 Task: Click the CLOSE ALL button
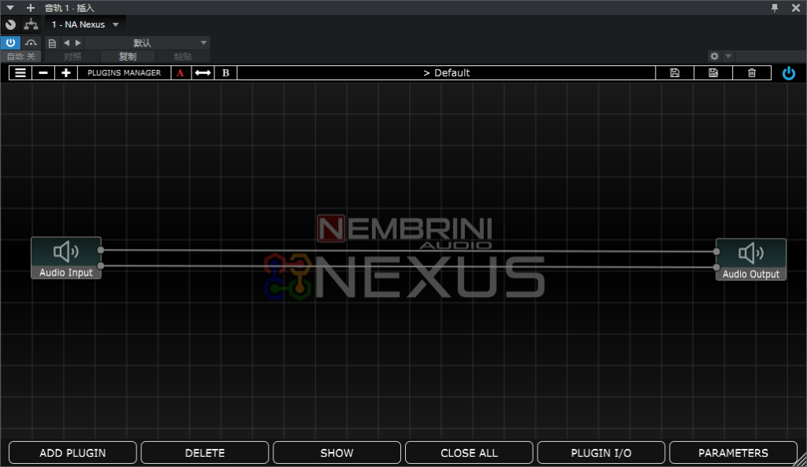tap(469, 453)
